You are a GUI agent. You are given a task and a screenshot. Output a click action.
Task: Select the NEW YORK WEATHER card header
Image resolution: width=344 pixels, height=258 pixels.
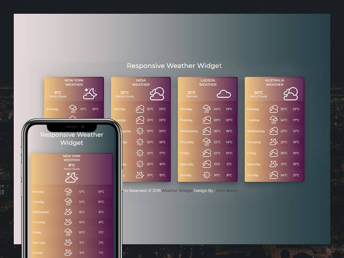[x=74, y=82]
